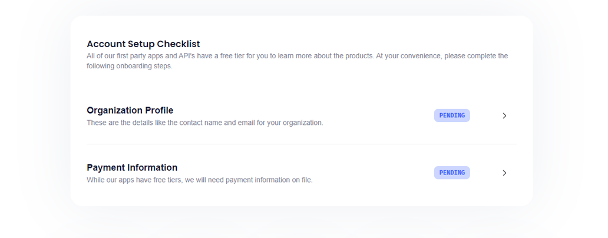This screenshot has height=238, width=608.
Task: Click the first line of checklist intro
Action: point(297,56)
